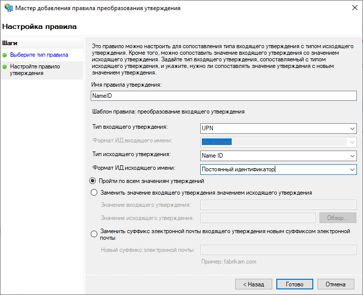Click green bullet beside "Настройте правило утверждения"
The height and width of the screenshot is (295, 363).
(x=5, y=66)
